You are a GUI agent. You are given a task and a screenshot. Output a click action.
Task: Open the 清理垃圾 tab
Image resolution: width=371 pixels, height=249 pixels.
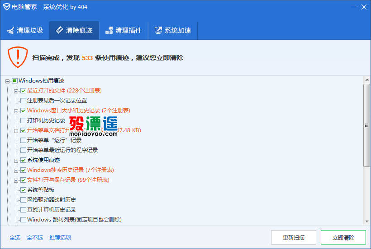(x=25, y=30)
